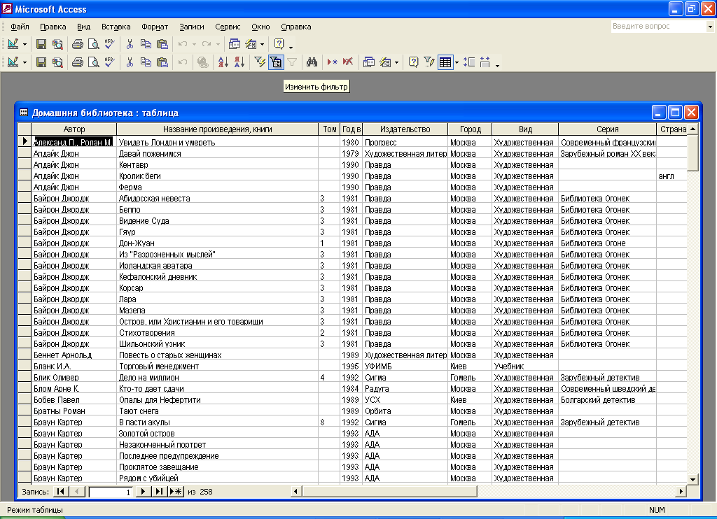Click the greyed hyperlink globe icon
The image size is (717, 519).
click(x=203, y=62)
